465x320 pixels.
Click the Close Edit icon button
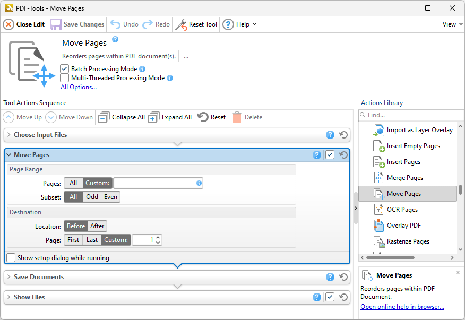[x=8, y=24]
